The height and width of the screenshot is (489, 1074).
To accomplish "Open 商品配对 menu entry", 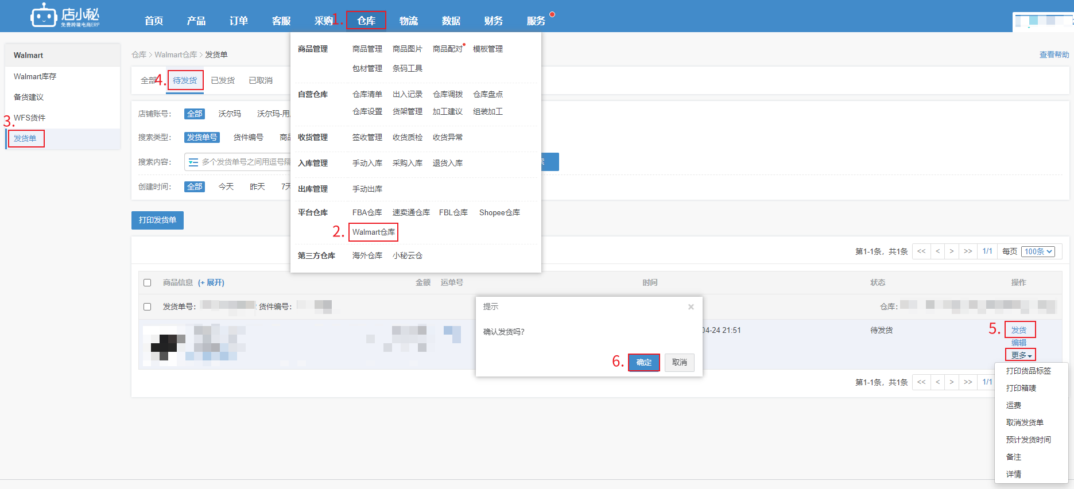I will [448, 49].
